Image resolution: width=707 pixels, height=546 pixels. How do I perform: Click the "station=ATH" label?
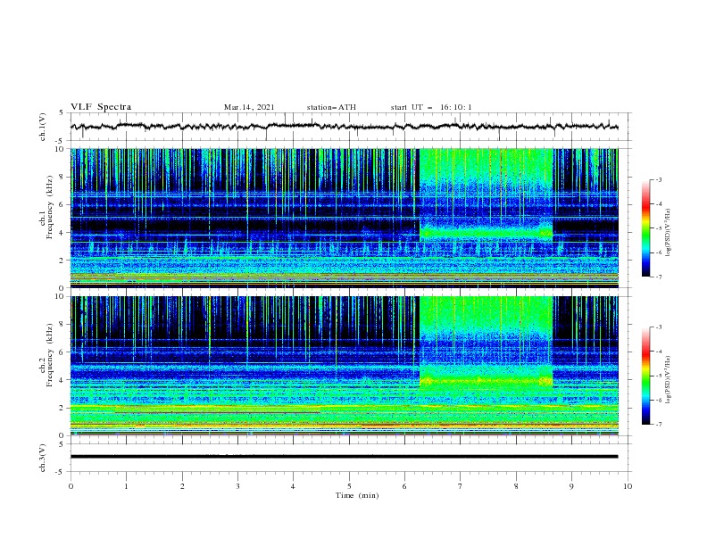click(x=331, y=107)
